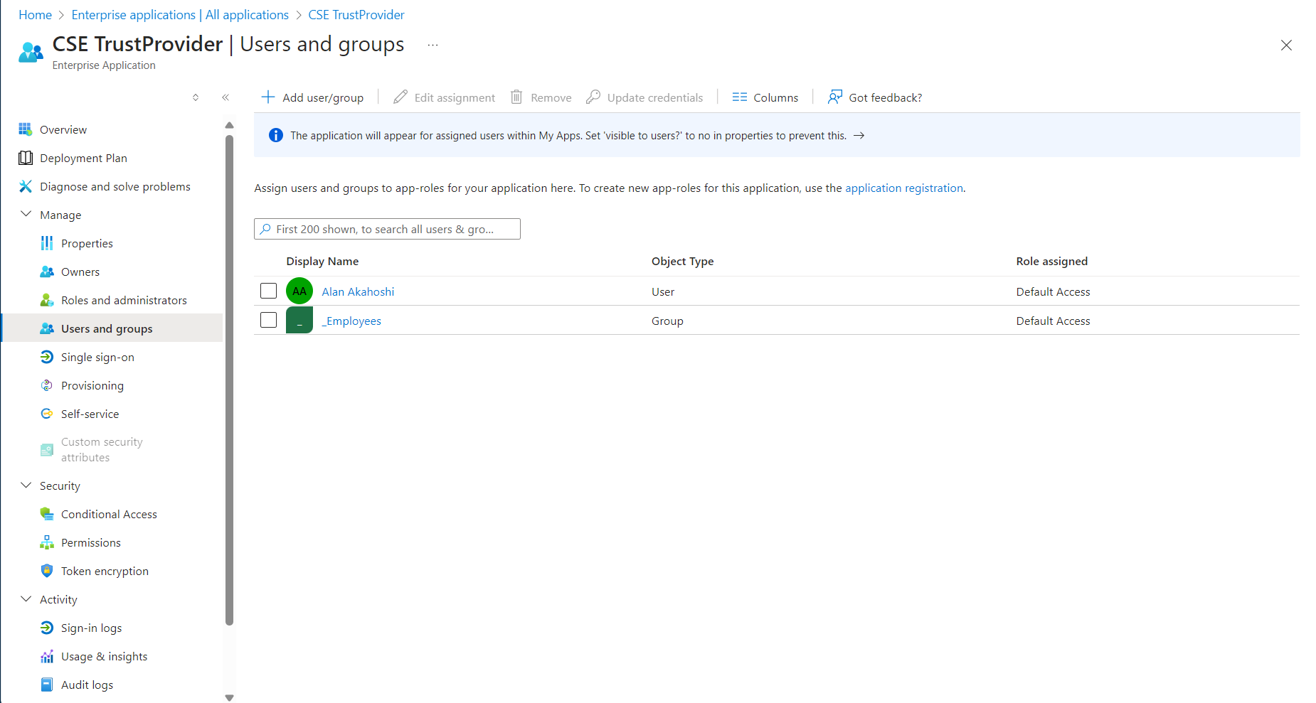
Task: Click the search users and groups field
Action: tap(388, 229)
